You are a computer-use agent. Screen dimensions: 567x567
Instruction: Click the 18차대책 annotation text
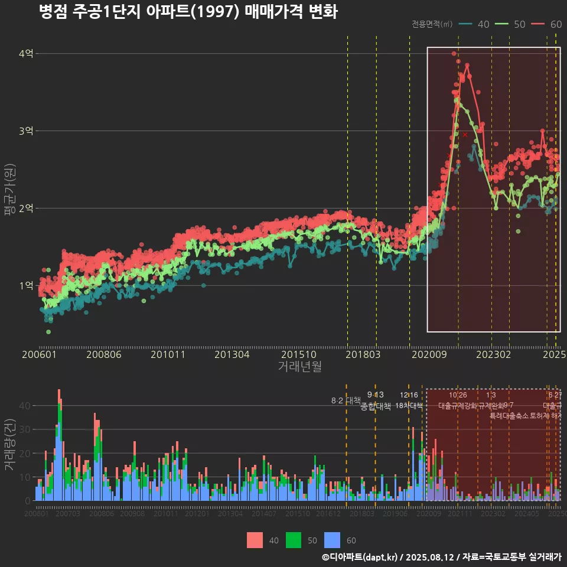point(409,406)
